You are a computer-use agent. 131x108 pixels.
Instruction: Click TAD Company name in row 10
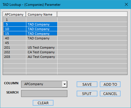coord(42,29)
